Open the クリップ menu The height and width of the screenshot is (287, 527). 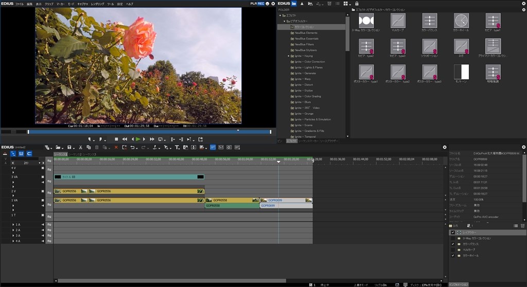49,4
